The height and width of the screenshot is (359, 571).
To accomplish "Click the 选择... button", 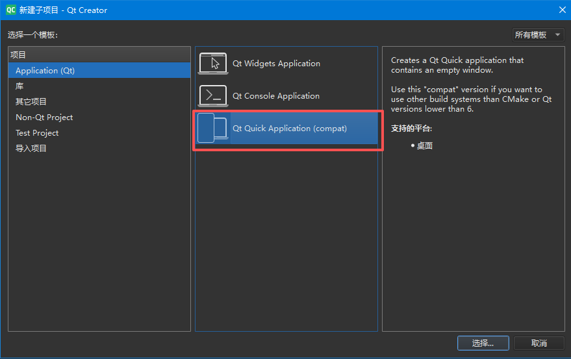I will pyautogui.click(x=483, y=343).
